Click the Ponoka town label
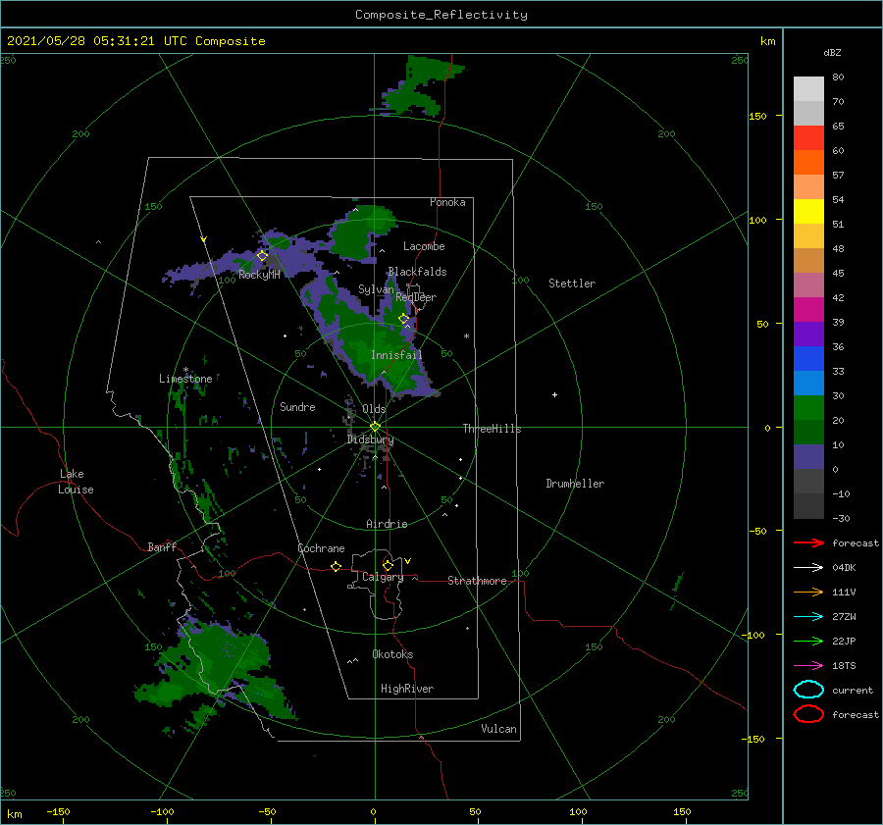Screen dimensions: 883x825 click(x=447, y=202)
